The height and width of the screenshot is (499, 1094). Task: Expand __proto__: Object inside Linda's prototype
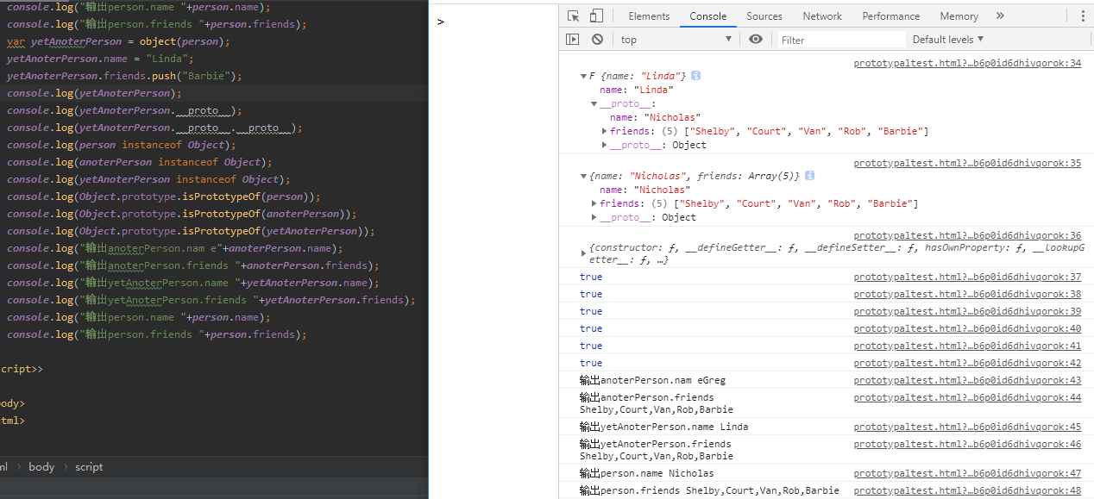(604, 145)
